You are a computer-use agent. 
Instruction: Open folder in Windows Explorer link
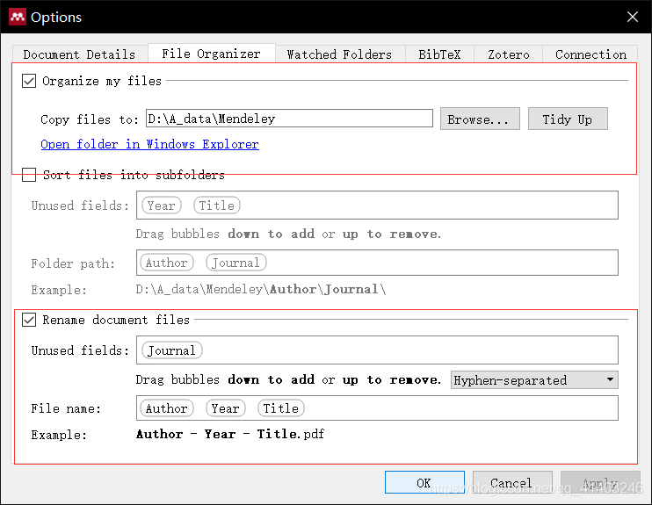[x=149, y=144]
